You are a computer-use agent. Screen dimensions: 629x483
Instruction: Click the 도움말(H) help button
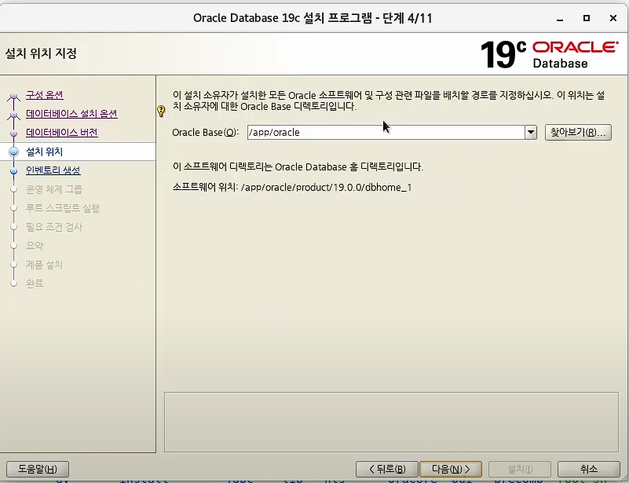(38, 469)
